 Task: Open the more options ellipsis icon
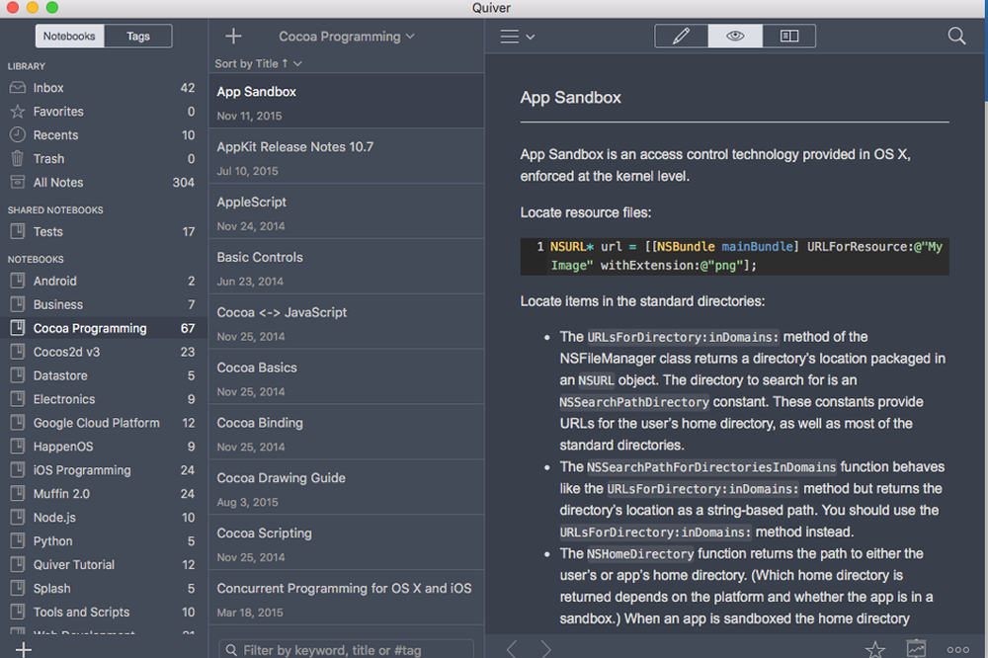(957, 649)
